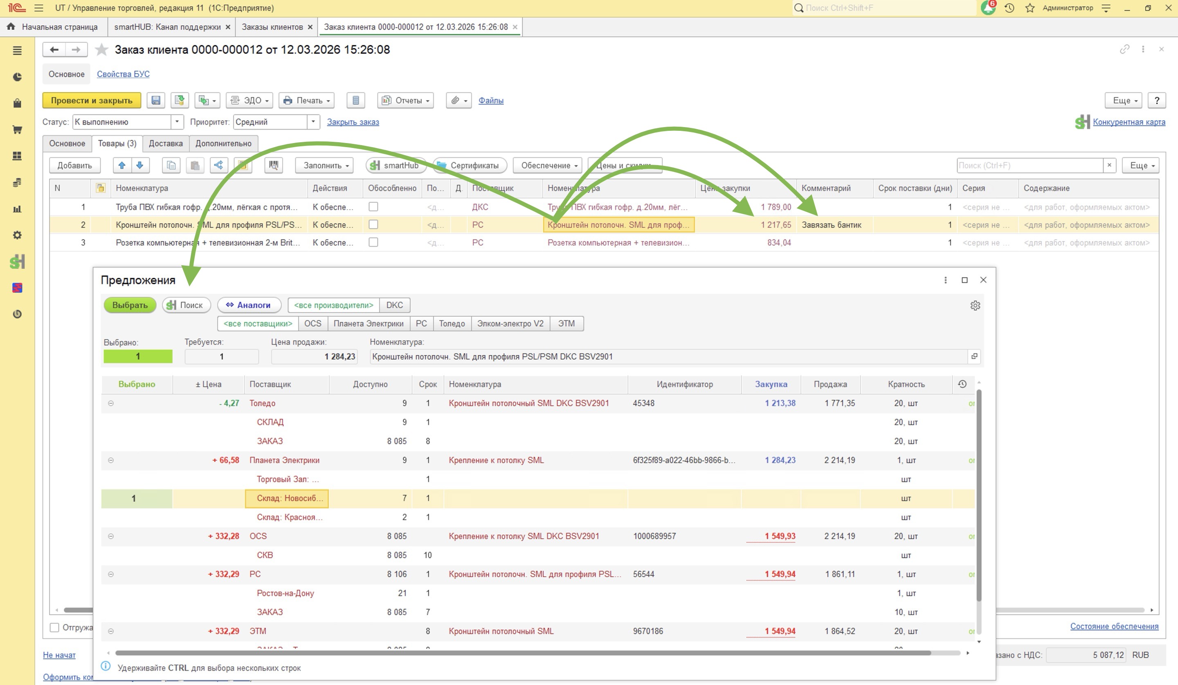
Task: Collapse Толедо supplier group
Action: coord(111,403)
